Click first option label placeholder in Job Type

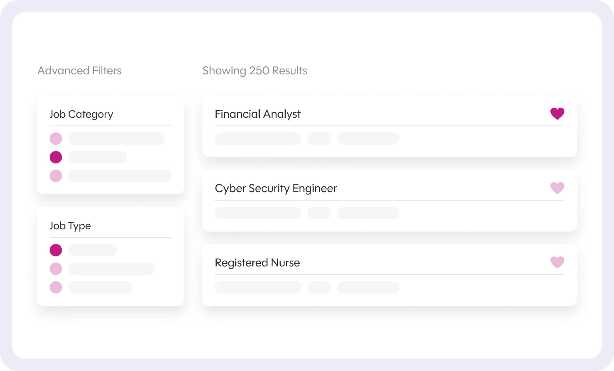coord(93,250)
